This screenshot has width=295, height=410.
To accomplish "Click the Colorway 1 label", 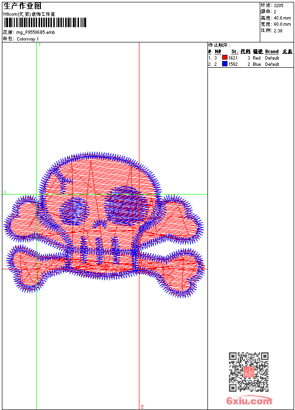I will tap(28, 39).
